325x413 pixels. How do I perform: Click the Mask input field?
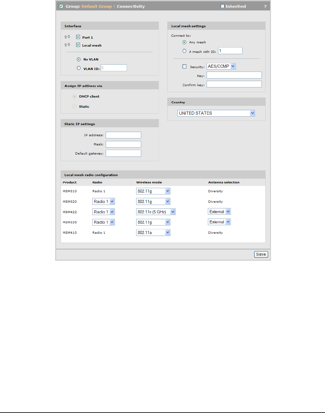click(123, 144)
